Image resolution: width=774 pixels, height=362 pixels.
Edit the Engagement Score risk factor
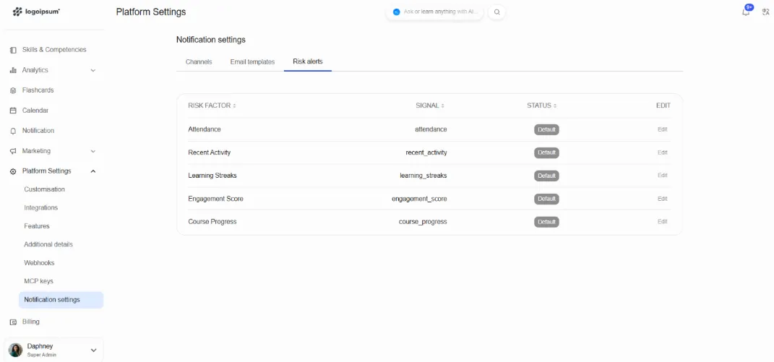(x=663, y=199)
